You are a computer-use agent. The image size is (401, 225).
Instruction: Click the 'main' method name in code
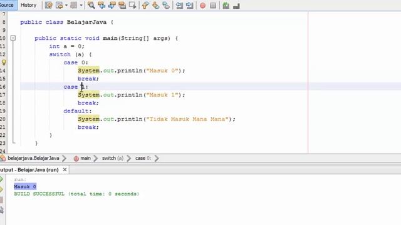pos(110,38)
